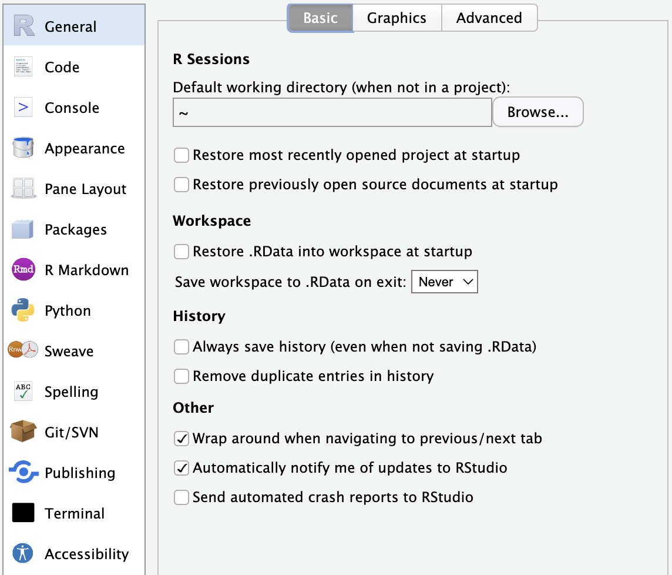This screenshot has width=672, height=575.
Task: Enable restore .RData into workspace at startup
Action: [182, 252]
